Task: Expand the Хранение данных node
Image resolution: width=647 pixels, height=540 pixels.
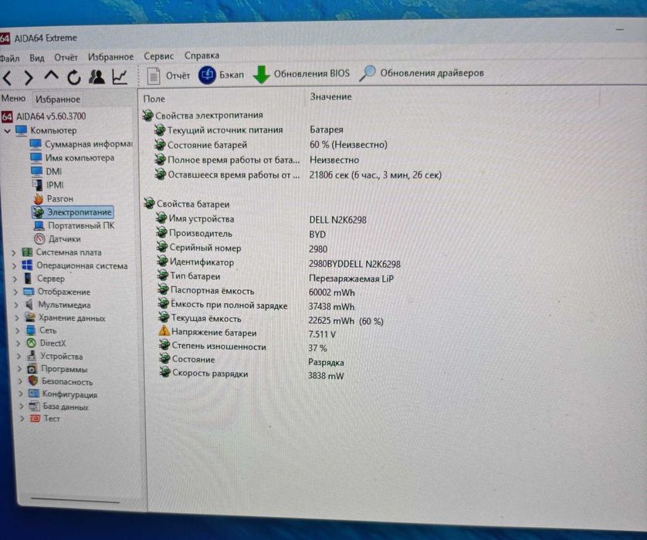Action: 17,318
